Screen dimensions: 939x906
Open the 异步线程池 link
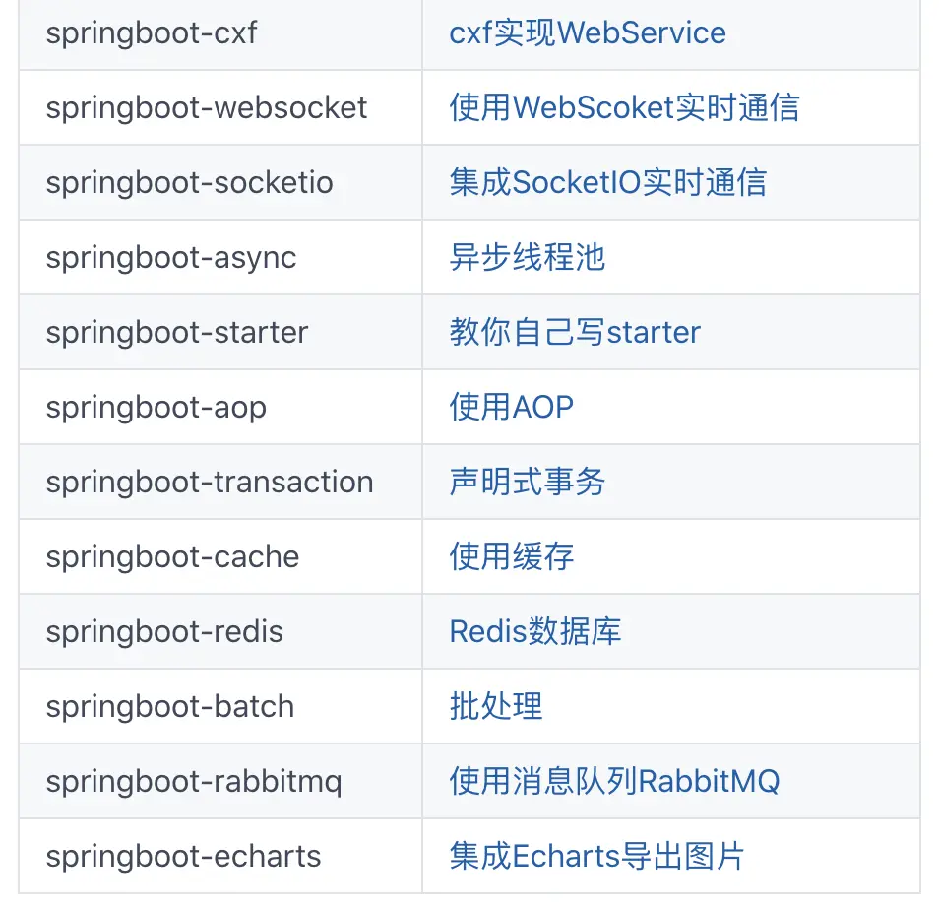527,258
